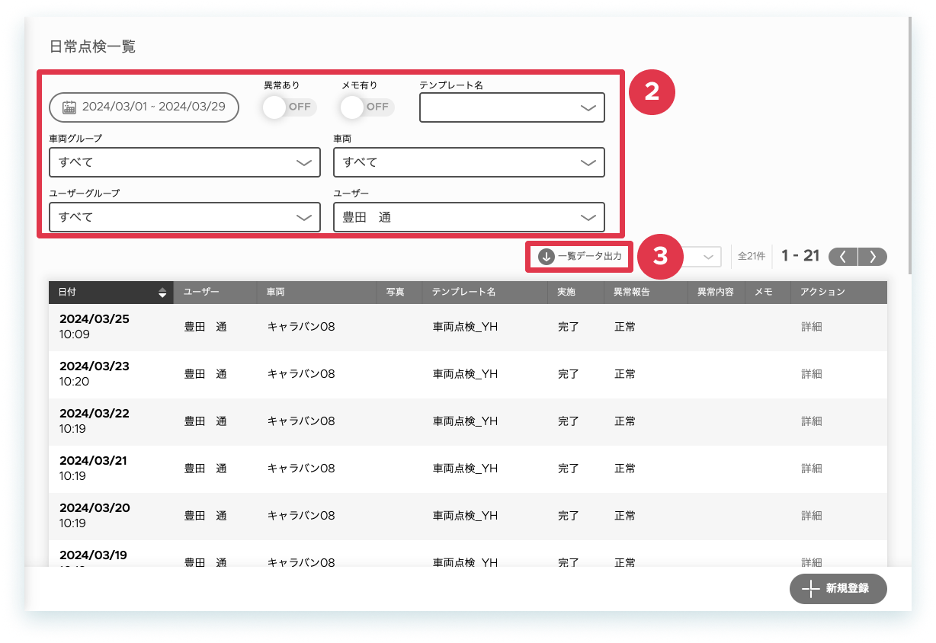Click the 一覧データ出力 button
This screenshot has width=936, height=643.
580,257
